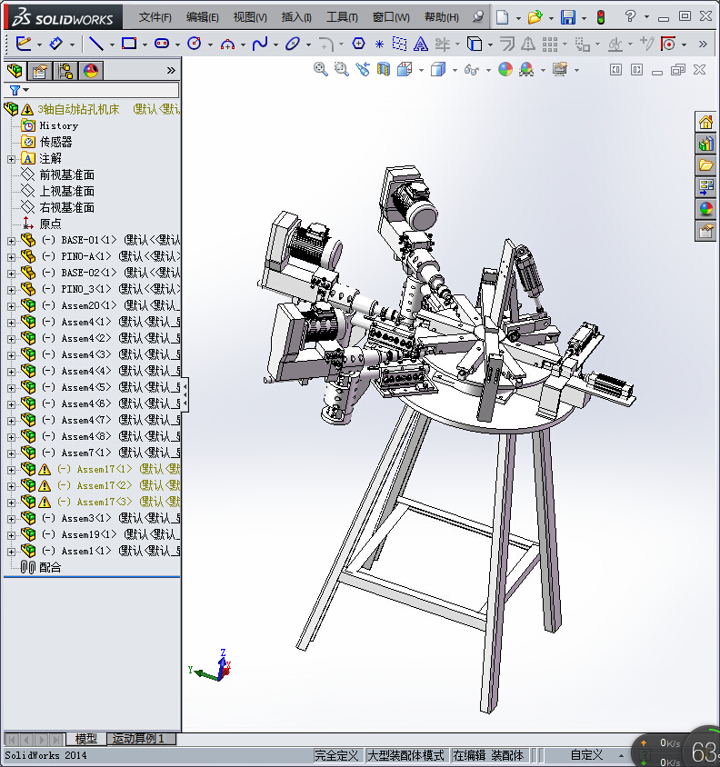Select the Point sketch tool
Screen dimensions: 720x767
point(379,44)
